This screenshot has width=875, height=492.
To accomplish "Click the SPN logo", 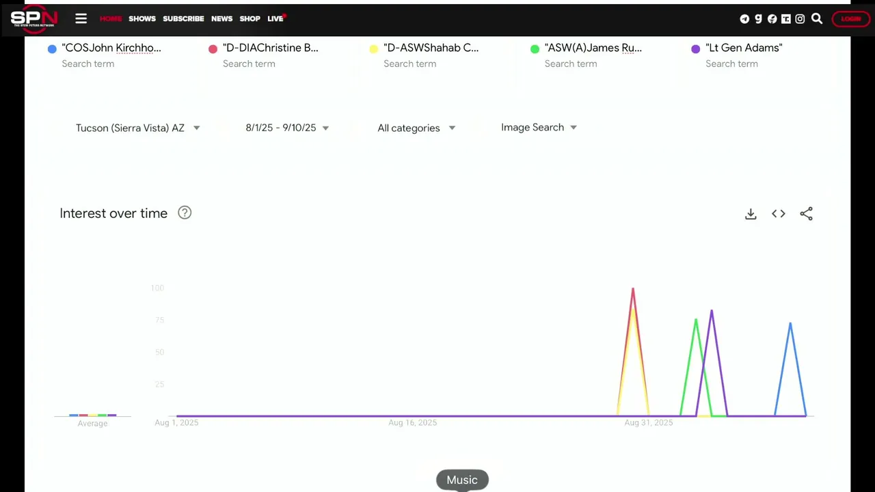I will 34,18.
